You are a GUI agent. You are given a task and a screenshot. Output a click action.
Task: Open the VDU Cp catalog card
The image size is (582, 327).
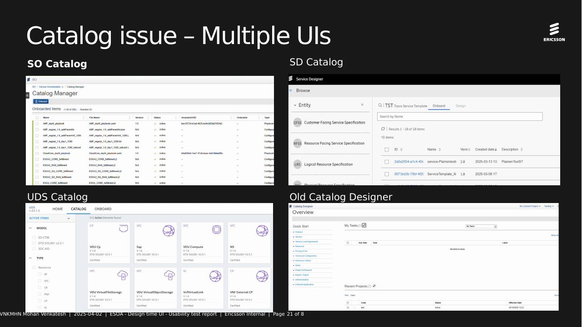[x=109, y=243]
